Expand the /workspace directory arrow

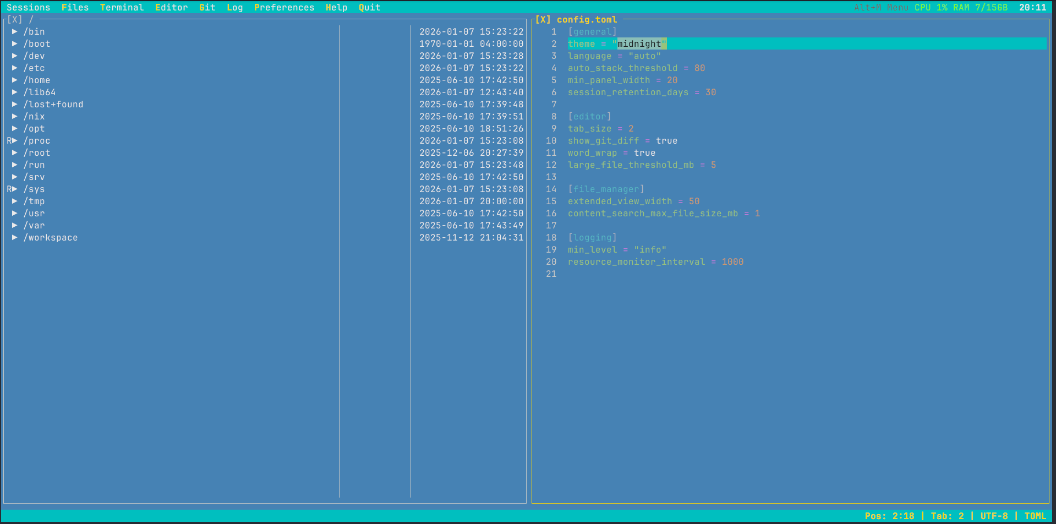coord(15,238)
